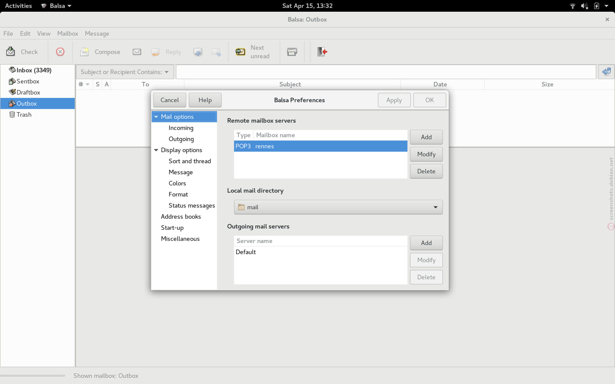615x384 pixels.
Task: Select Incoming in preferences tree
Action: tap(181, 128)
